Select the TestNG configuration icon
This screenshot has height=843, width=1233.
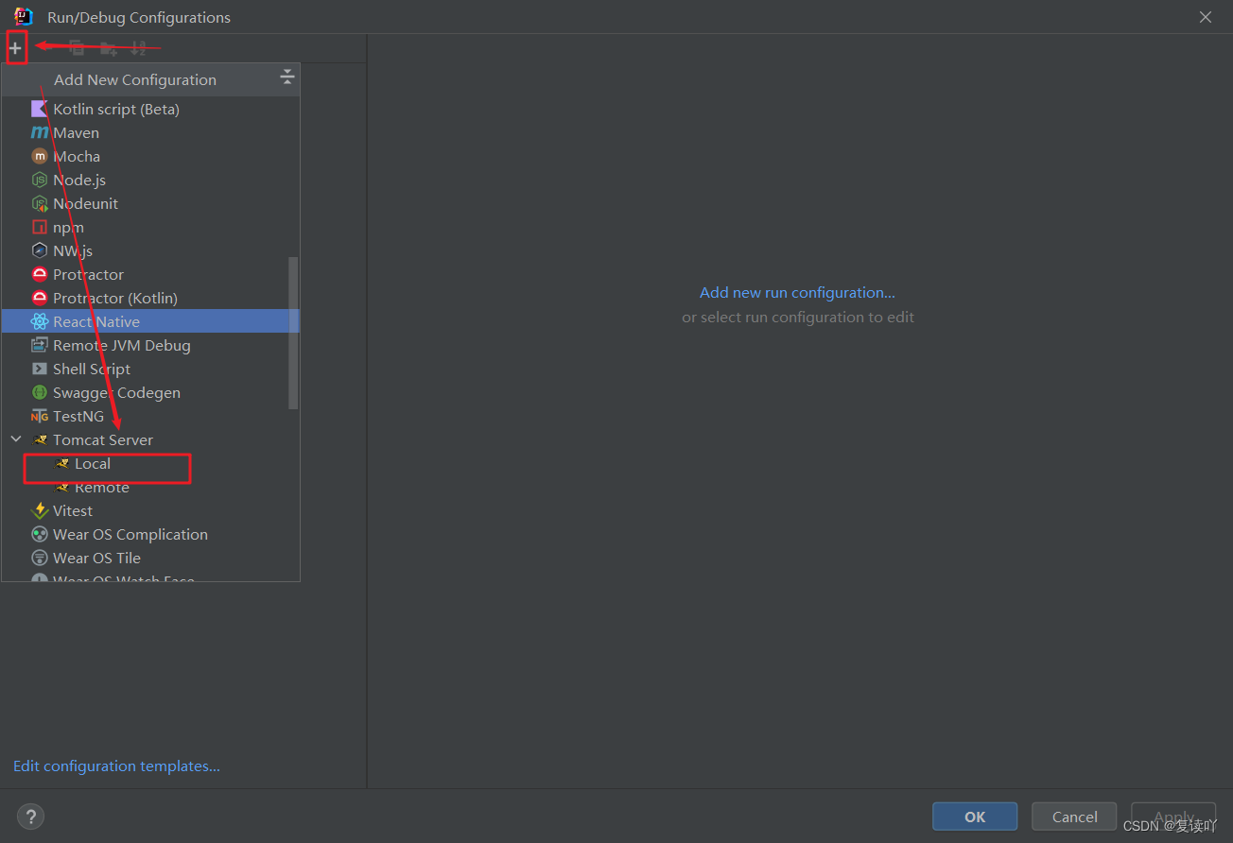[39, 416]
